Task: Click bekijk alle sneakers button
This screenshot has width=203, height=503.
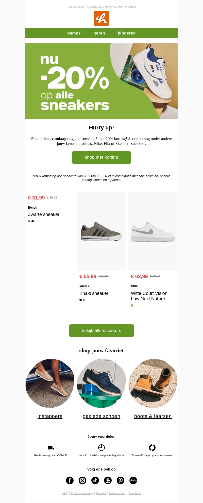Action: click(x=101, y=331)
